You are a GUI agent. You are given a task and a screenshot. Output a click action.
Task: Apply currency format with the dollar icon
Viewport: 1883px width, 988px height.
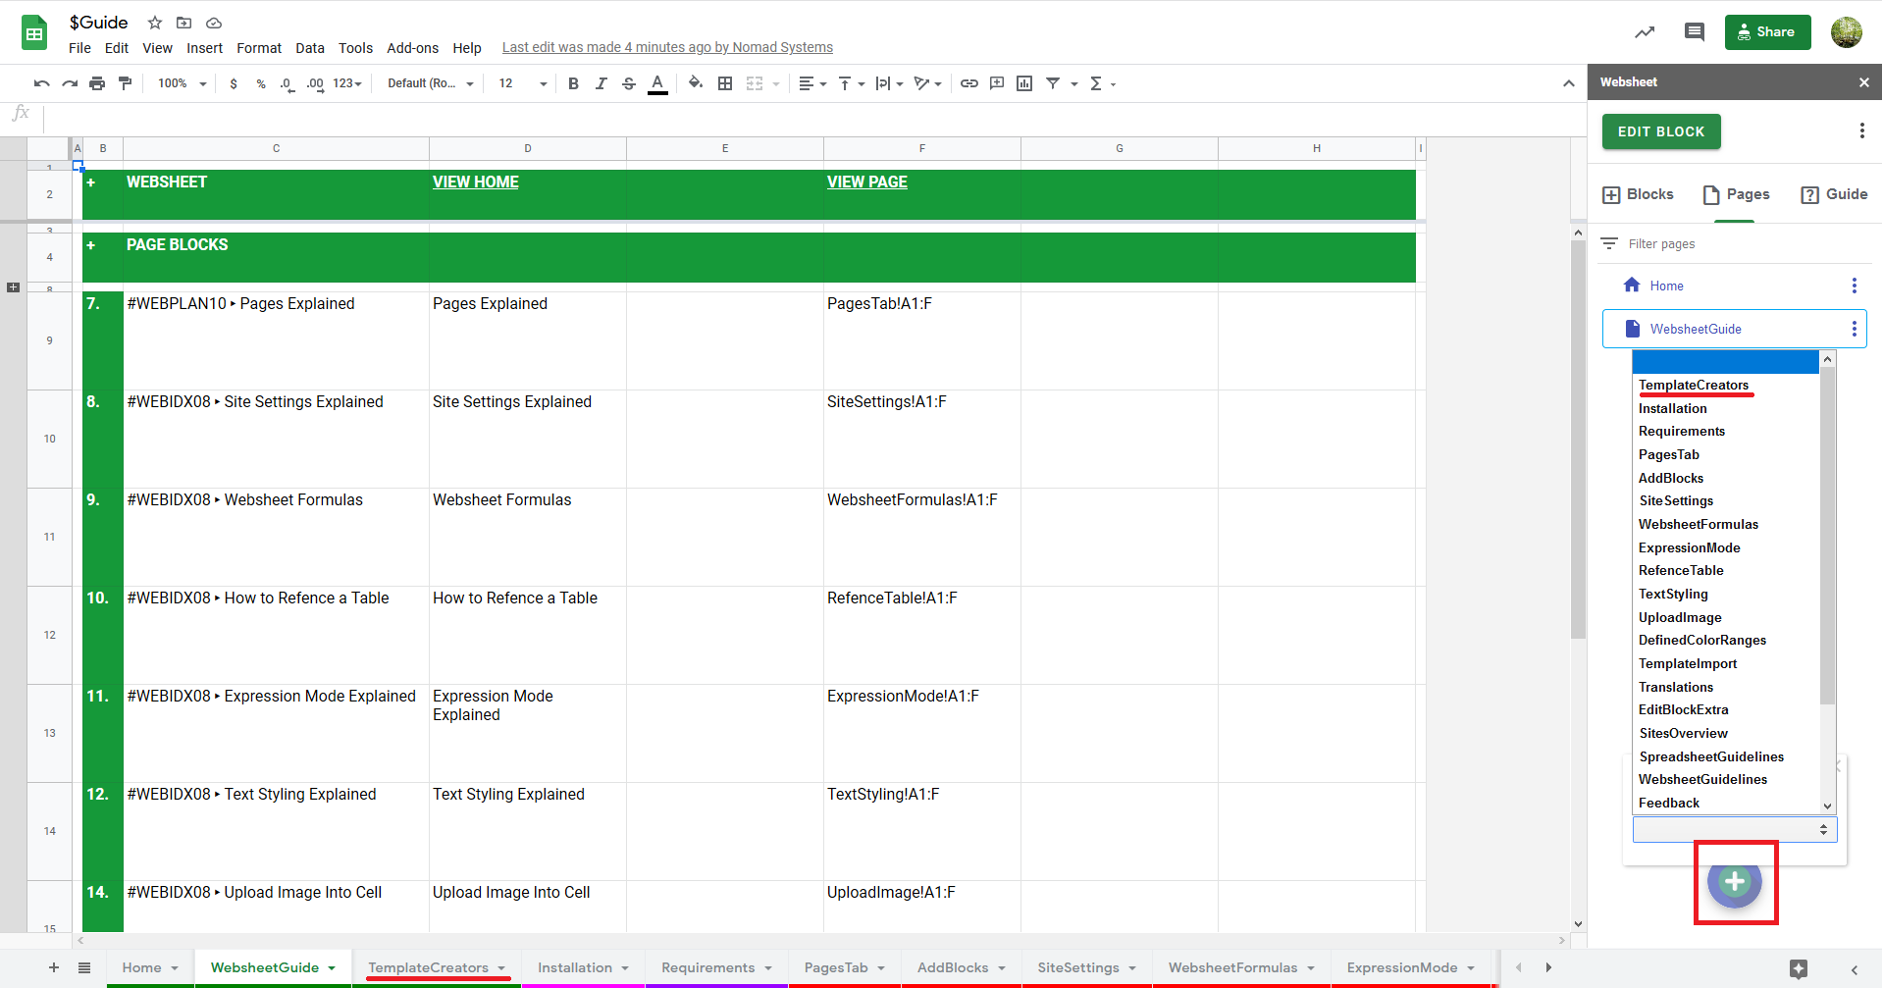234,83
